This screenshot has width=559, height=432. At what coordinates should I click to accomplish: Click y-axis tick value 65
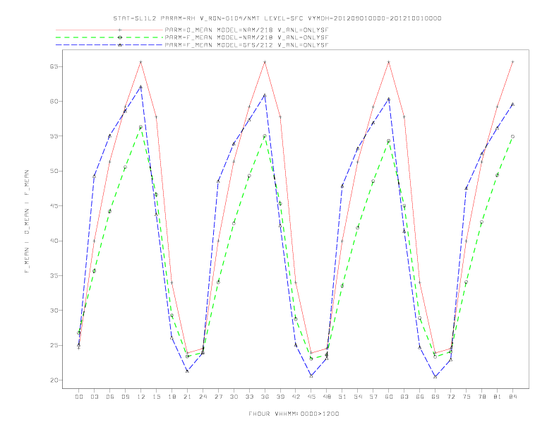pos(54,66)
